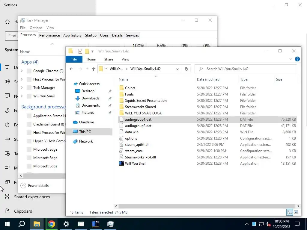The width and height of the screenshot is (307, 230).
Task: Switch to Task Manager Performance tab
Action: click(x=49, y=35)
